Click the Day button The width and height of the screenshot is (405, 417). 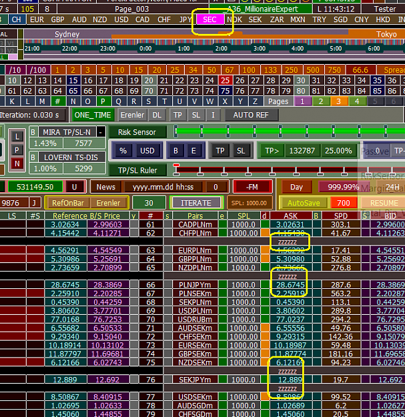pos(296,187)
